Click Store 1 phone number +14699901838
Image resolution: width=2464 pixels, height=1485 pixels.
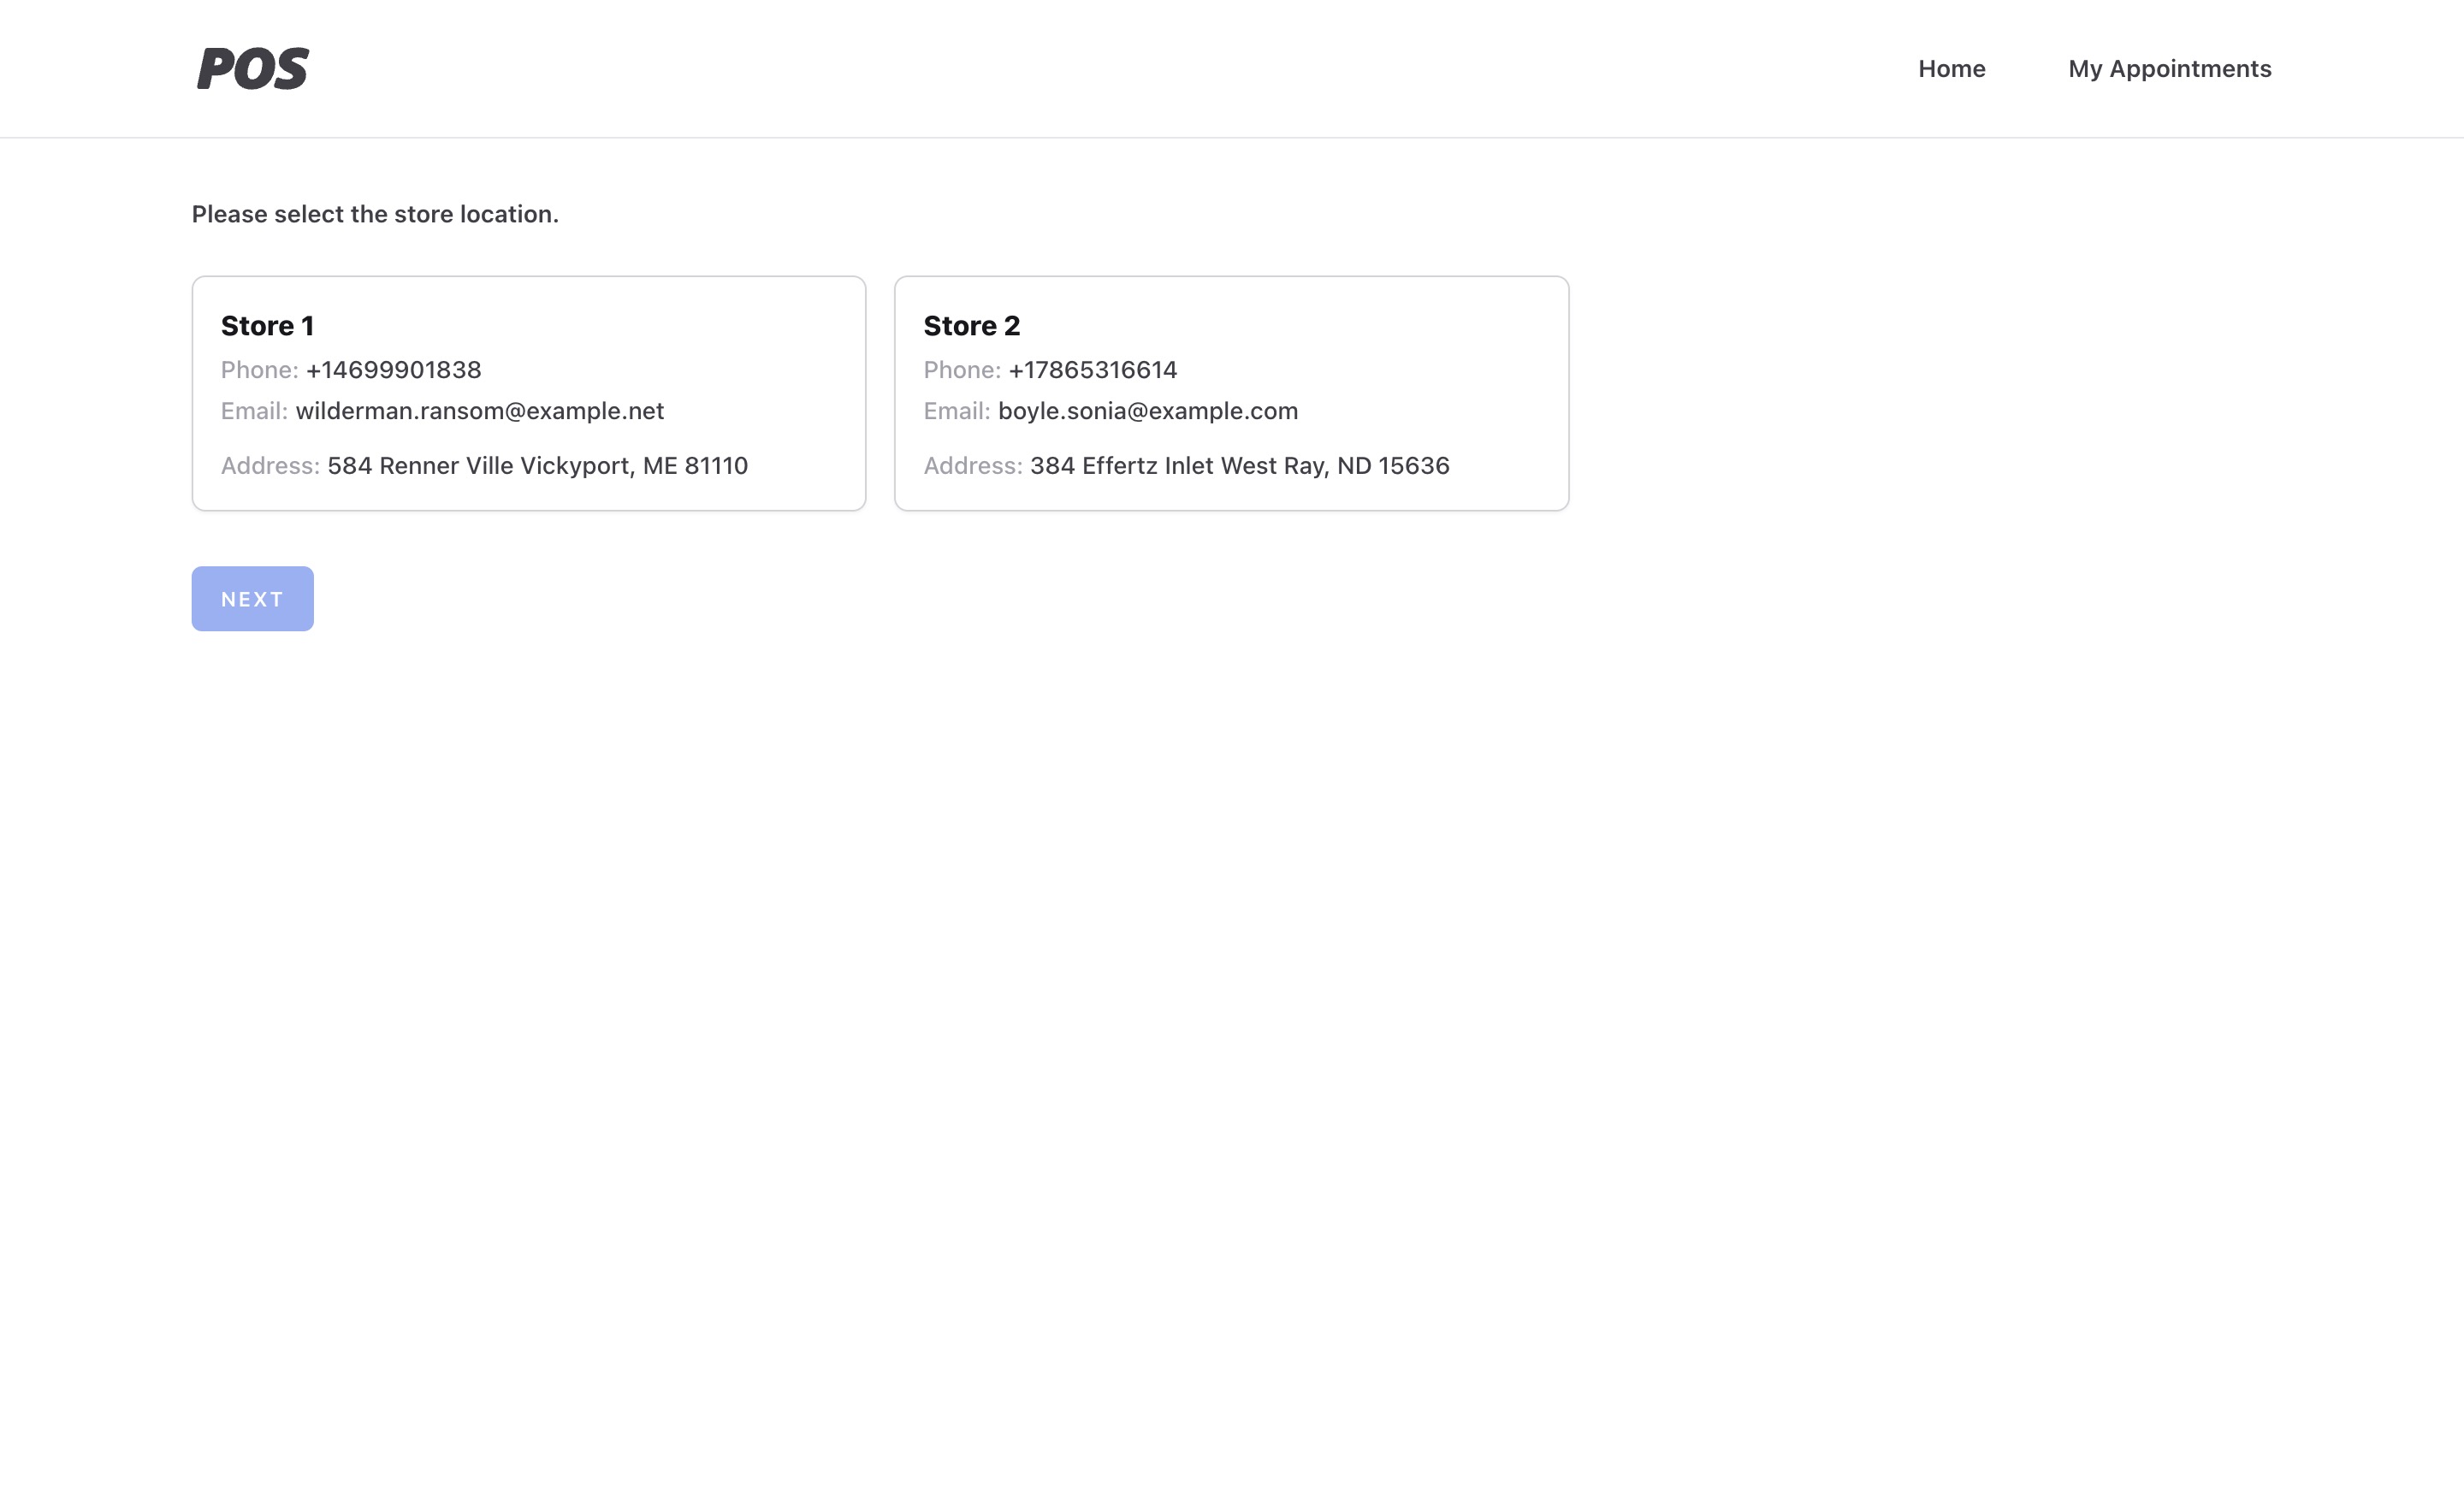click(393, 370)
